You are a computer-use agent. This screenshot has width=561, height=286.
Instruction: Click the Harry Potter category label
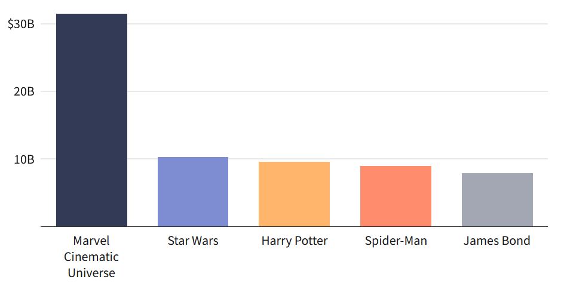click(x=295, y=241)
